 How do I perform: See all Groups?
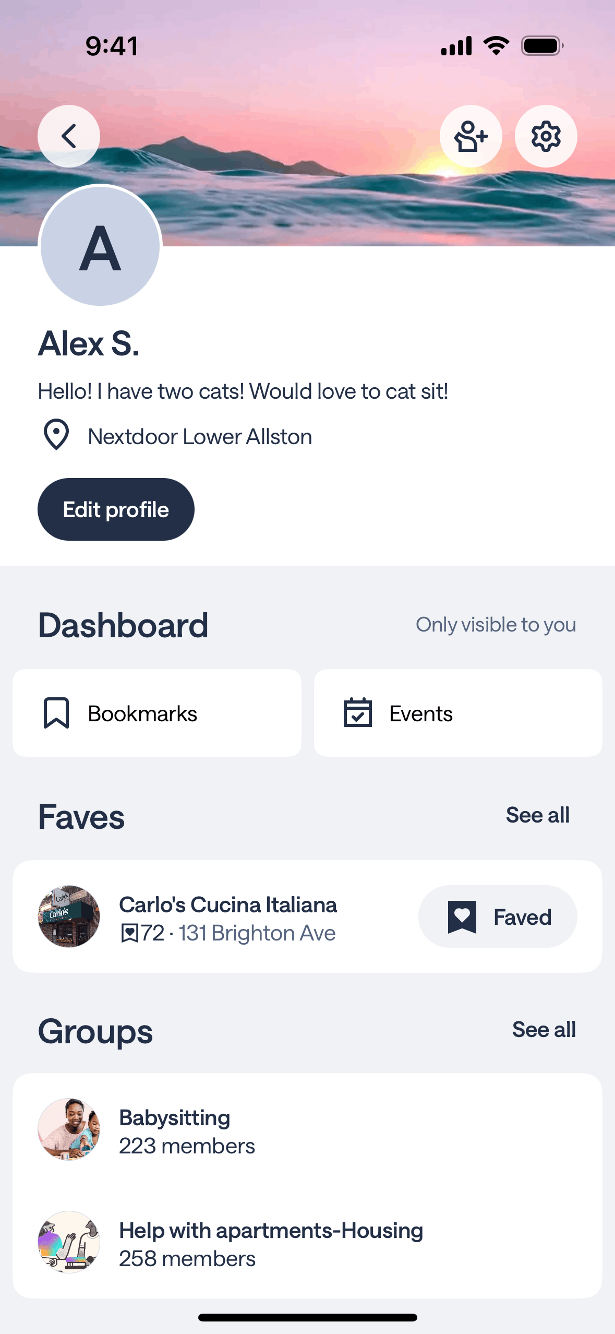[x=544, y=1030]
